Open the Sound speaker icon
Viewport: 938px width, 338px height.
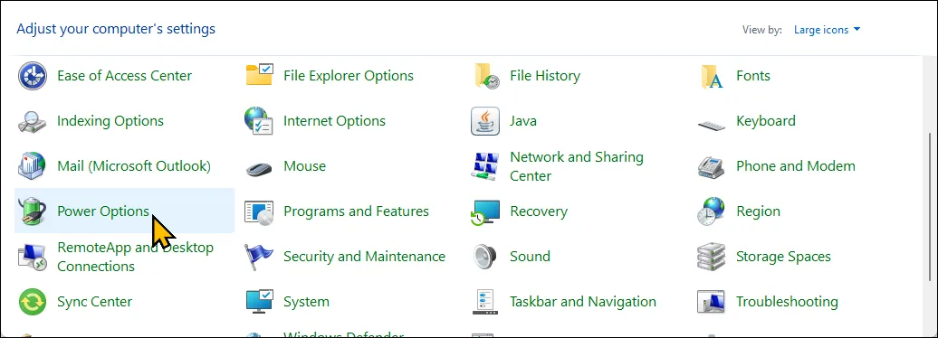pos(485,257)
